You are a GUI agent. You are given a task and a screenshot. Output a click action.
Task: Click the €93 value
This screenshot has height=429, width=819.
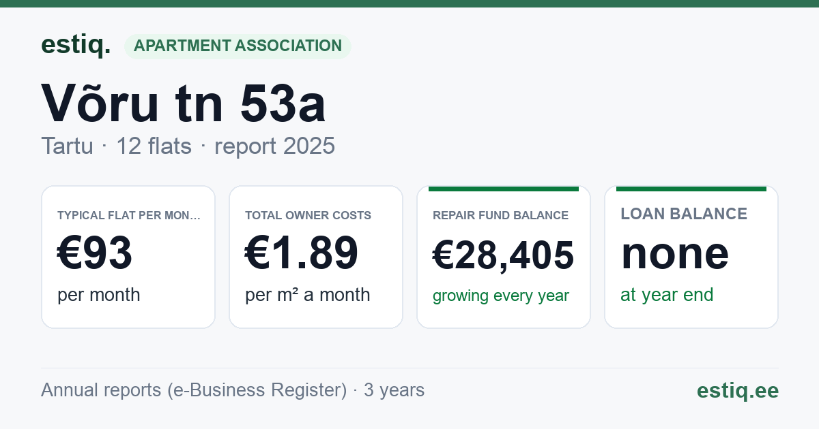tap(95, 253)
